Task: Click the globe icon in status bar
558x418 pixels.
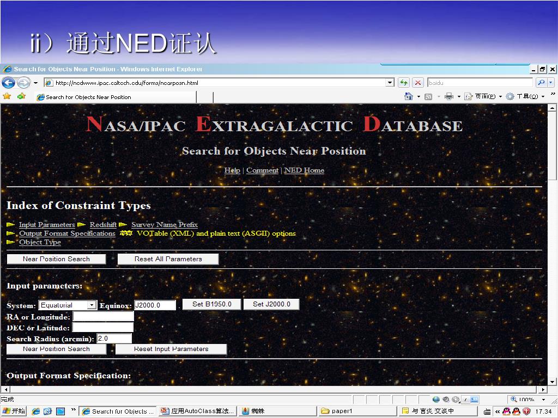Action: coord(436,399)
